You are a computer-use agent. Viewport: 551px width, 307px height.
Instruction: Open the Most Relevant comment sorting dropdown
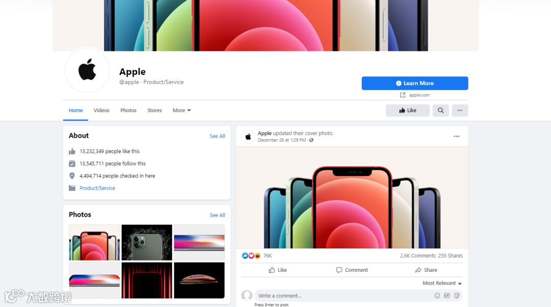click(x=442, y=283)
